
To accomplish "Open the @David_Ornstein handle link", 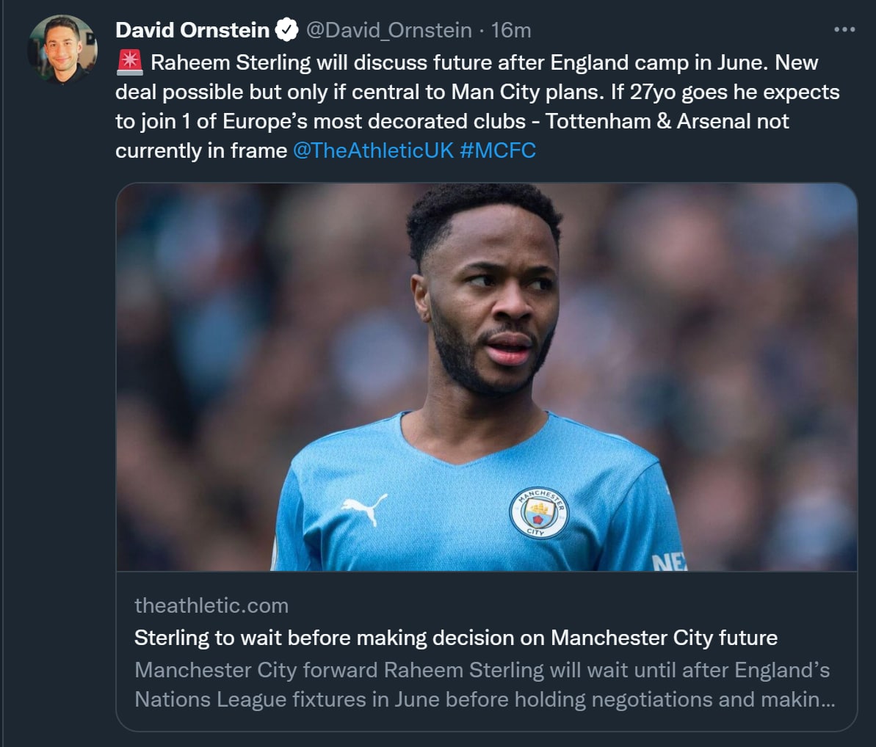I will [388, 30].
